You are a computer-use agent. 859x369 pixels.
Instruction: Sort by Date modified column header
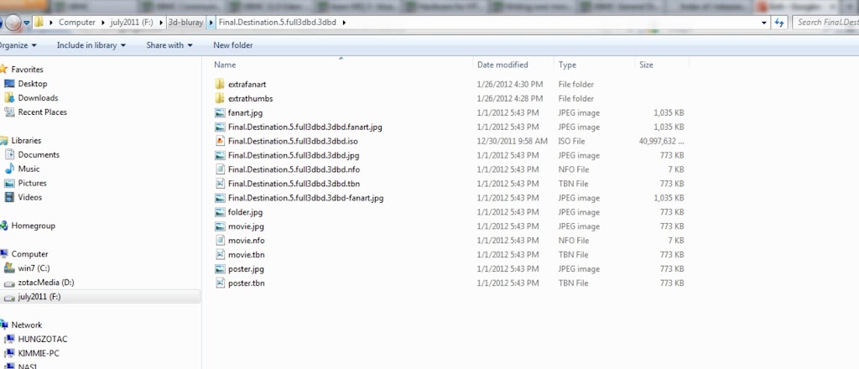pyautogui.click(x=502, y=65)
